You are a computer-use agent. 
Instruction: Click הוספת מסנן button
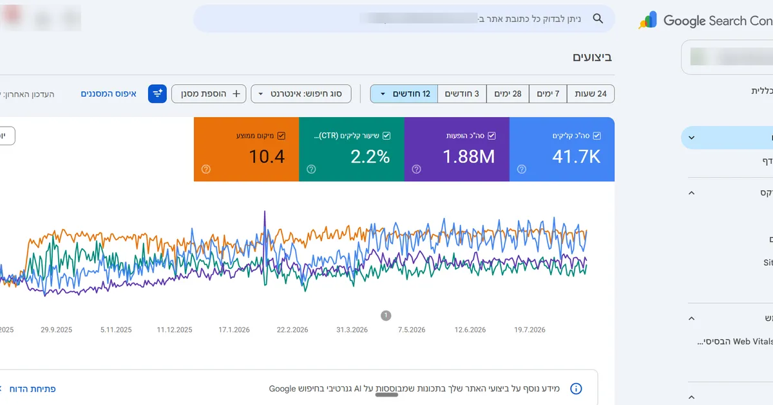pos(209,94)
